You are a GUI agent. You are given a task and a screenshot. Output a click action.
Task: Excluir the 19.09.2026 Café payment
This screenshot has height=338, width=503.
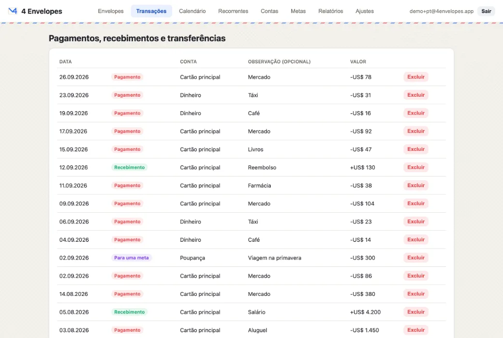click(416, 113)
